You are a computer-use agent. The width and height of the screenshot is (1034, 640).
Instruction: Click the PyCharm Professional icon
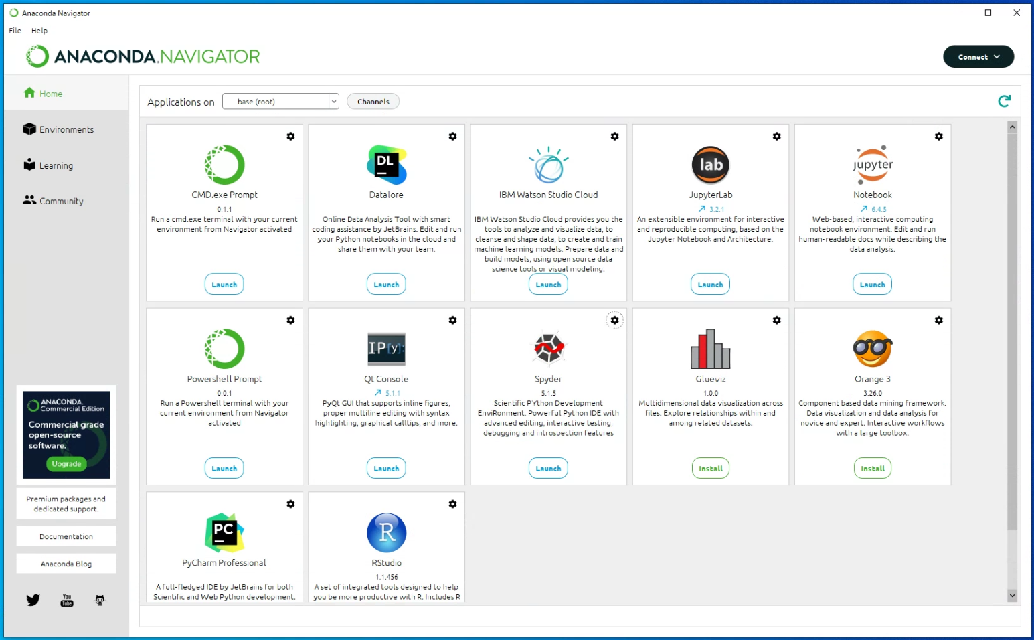pos(224,533)
